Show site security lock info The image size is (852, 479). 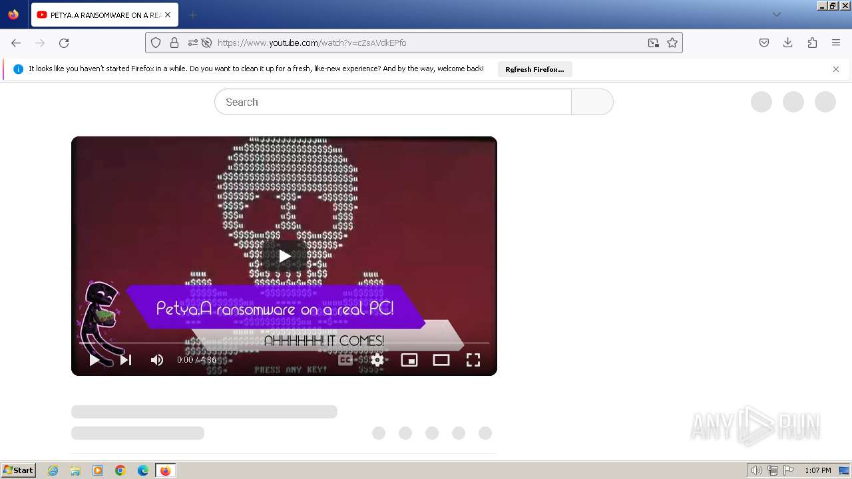click(x=174, y=43)
